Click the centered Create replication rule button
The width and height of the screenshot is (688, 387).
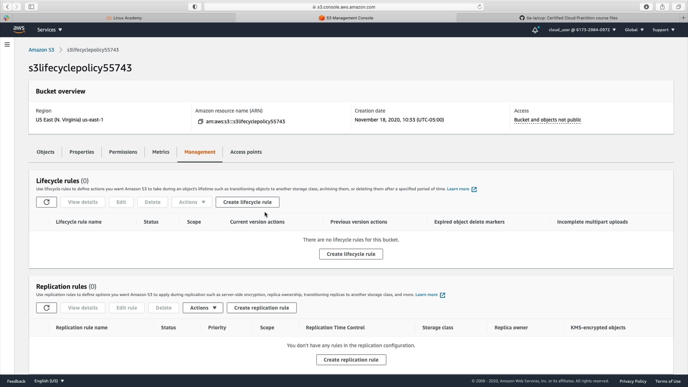pos(351,360)
